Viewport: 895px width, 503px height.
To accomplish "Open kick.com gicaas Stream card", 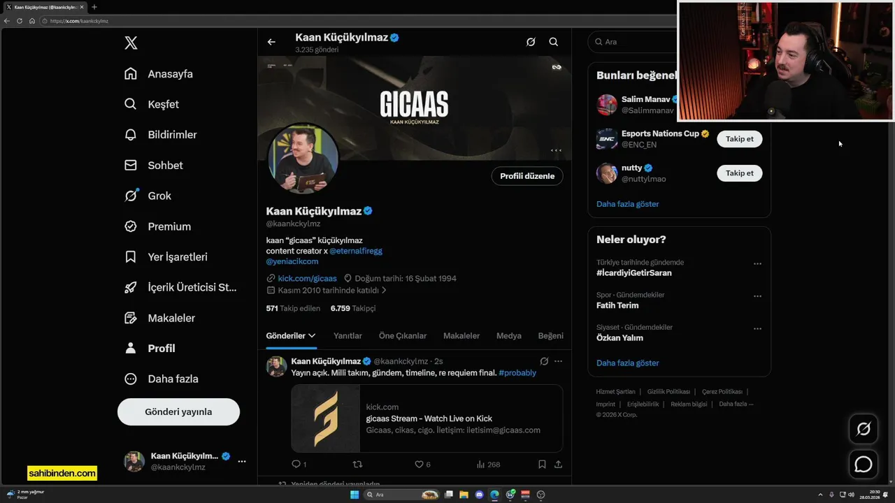I will pos(427,418).
